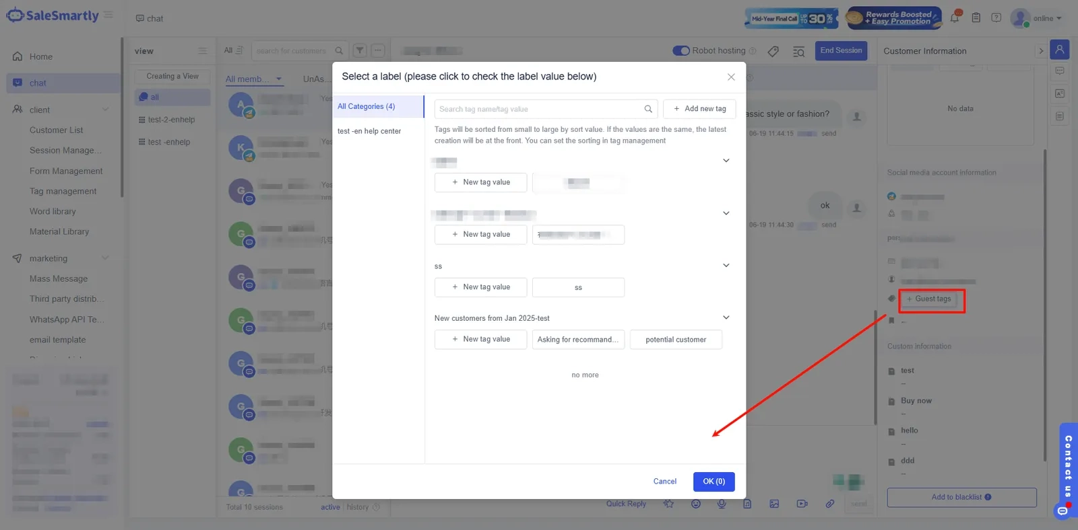Image resolution: width=1078 pixels, height=530 pixels.
Task: Collapse the second blurred tag group chevron
Action: 726,213
